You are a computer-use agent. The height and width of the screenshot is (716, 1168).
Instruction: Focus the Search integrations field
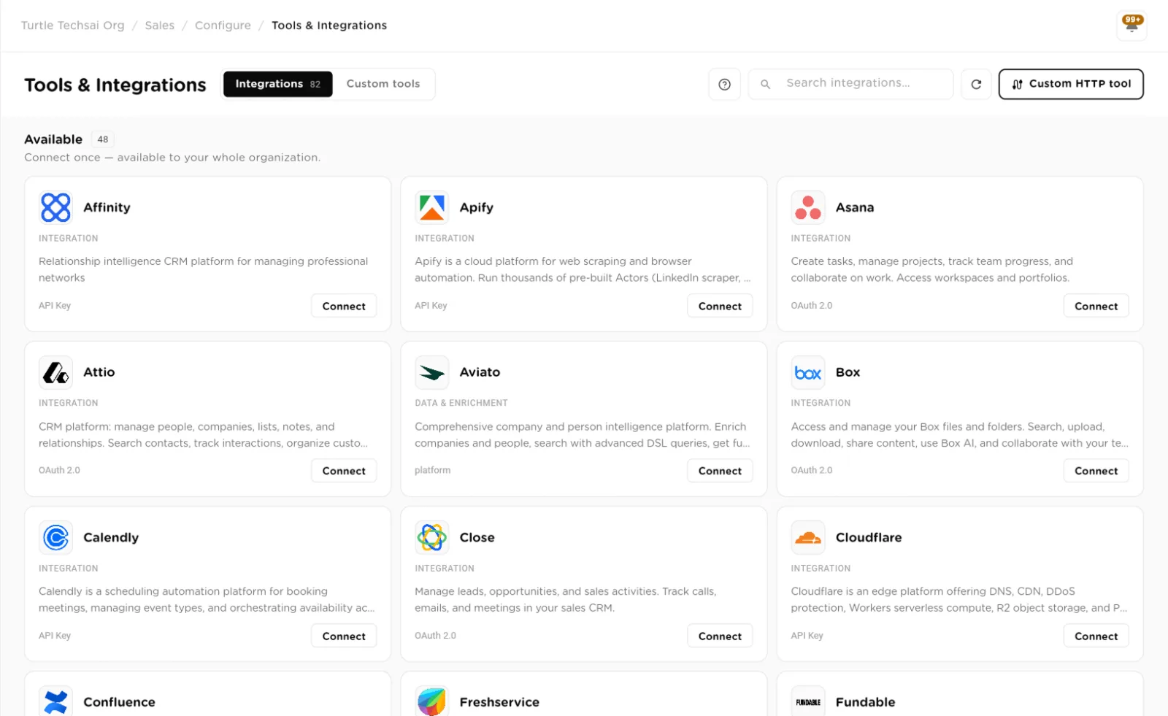tap(850, 84)
